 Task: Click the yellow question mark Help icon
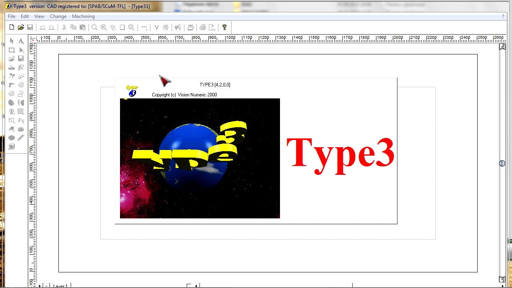[x=224, y=27]
